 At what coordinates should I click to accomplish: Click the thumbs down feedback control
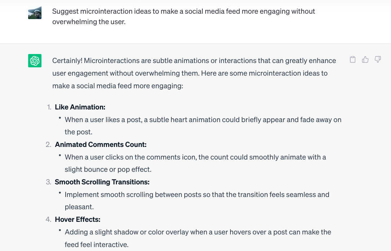[x=378, y=59]
